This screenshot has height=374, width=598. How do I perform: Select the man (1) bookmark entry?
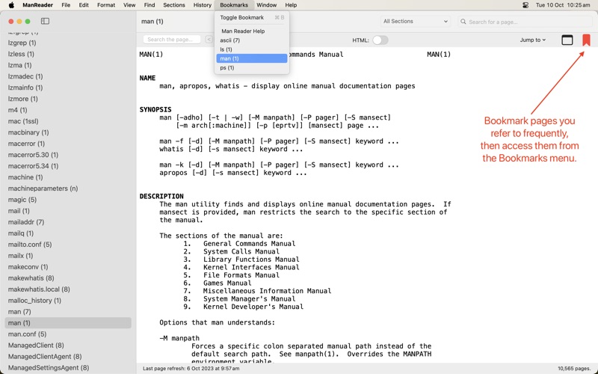pos(252,58)
